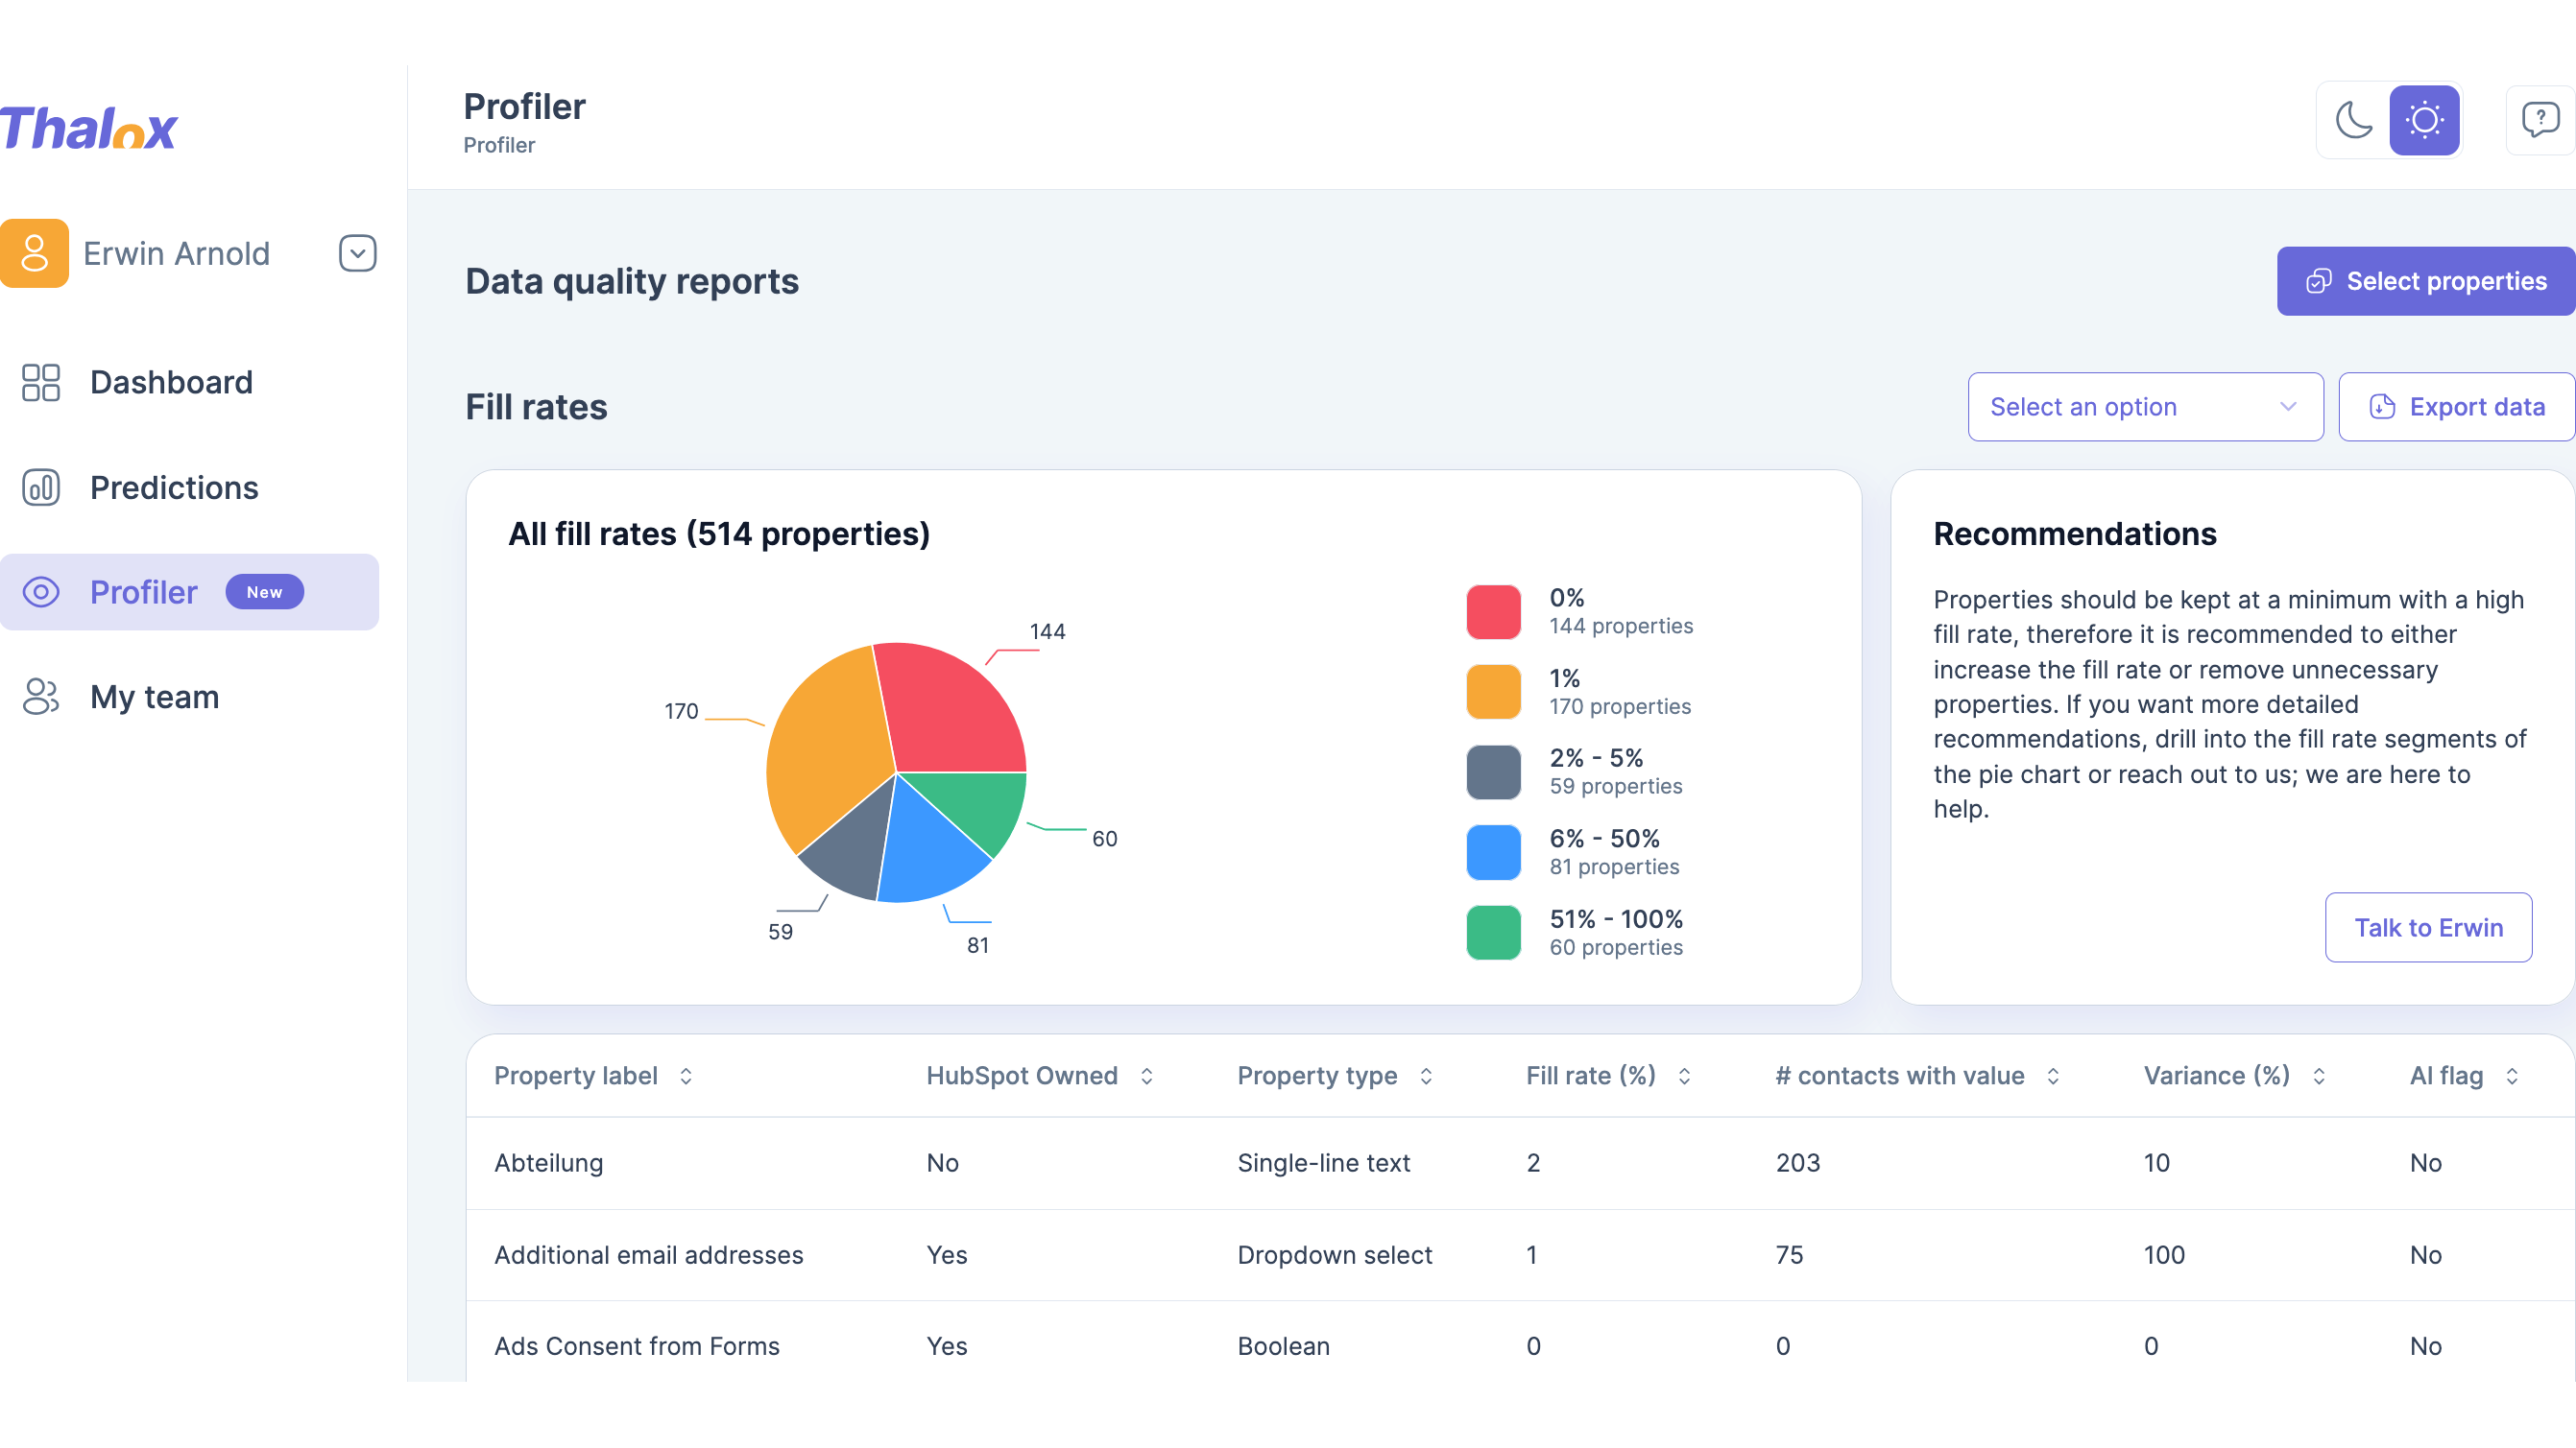Select the red 0% legend swatch
This screenshot has height=1448, width=2576.
[x=1493, y=611]
